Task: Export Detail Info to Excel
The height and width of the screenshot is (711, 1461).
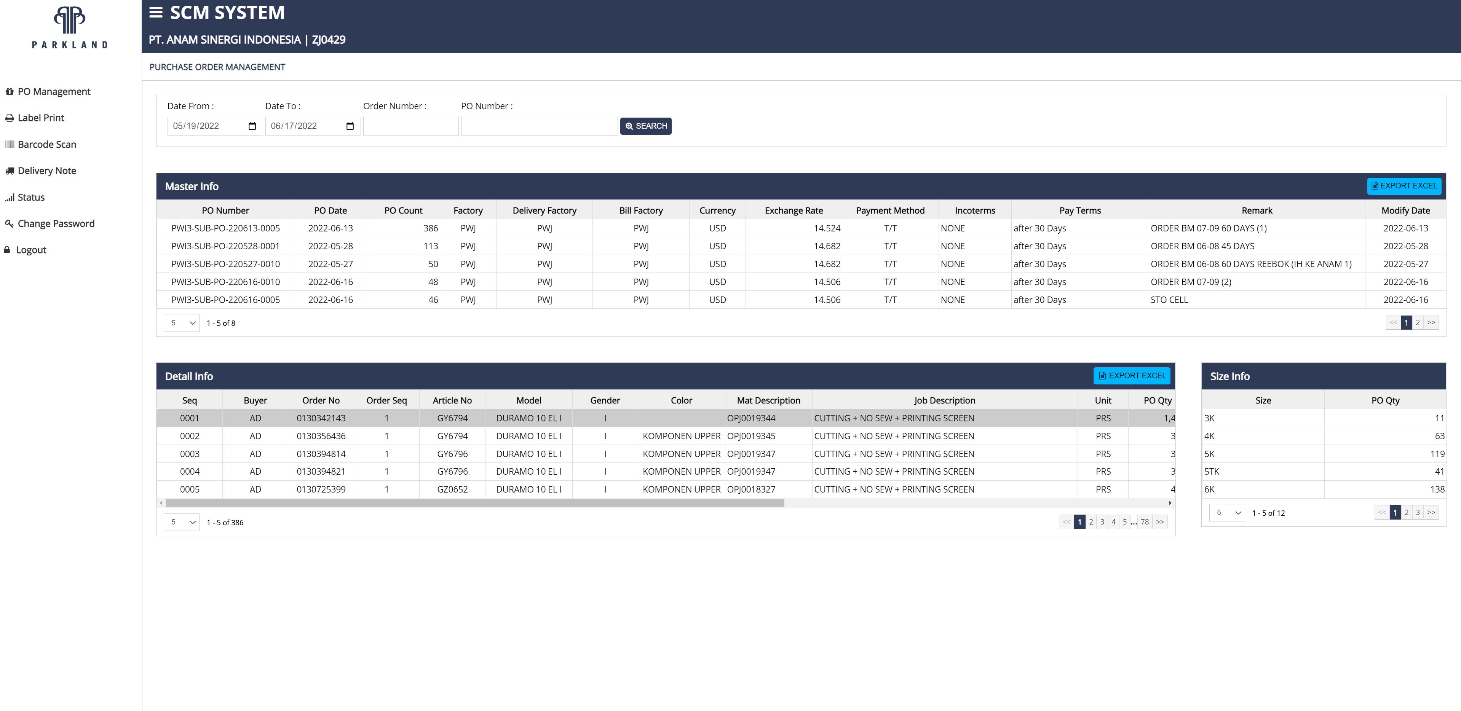Action: coord(1132,376)
